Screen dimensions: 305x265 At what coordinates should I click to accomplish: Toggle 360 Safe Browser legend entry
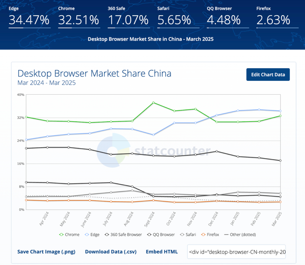(x=123, y=235)
